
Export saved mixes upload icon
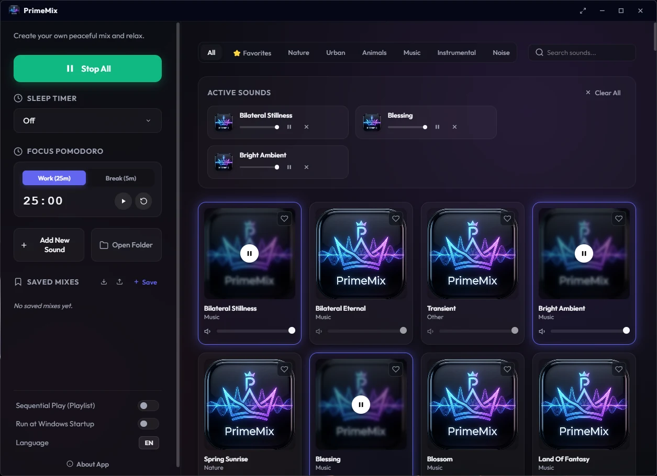(x=119, y=282)
